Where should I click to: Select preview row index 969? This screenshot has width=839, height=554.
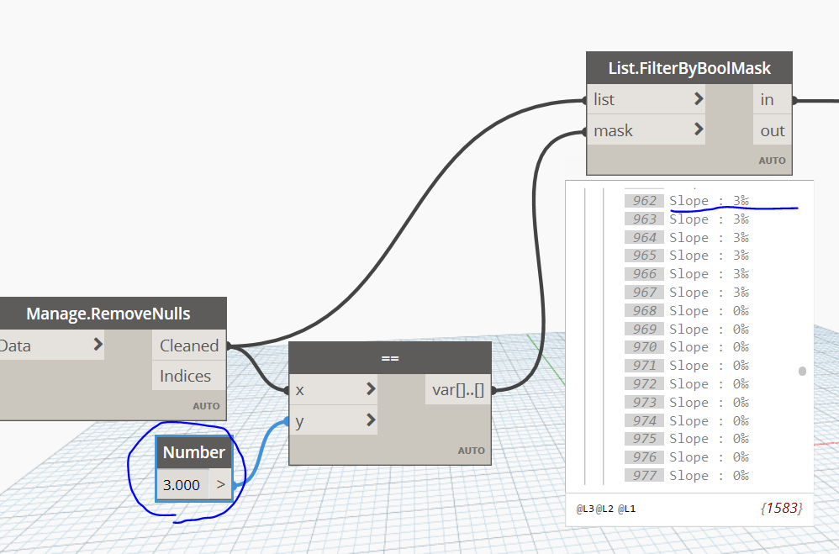[644, 329]
